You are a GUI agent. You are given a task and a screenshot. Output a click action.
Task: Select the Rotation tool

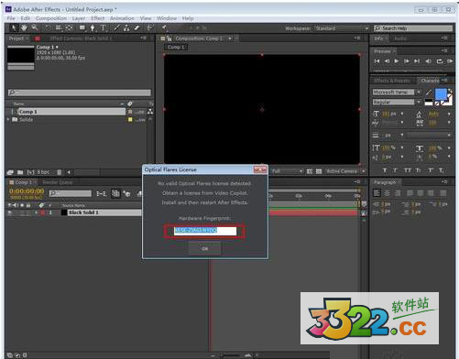point(48,28)
